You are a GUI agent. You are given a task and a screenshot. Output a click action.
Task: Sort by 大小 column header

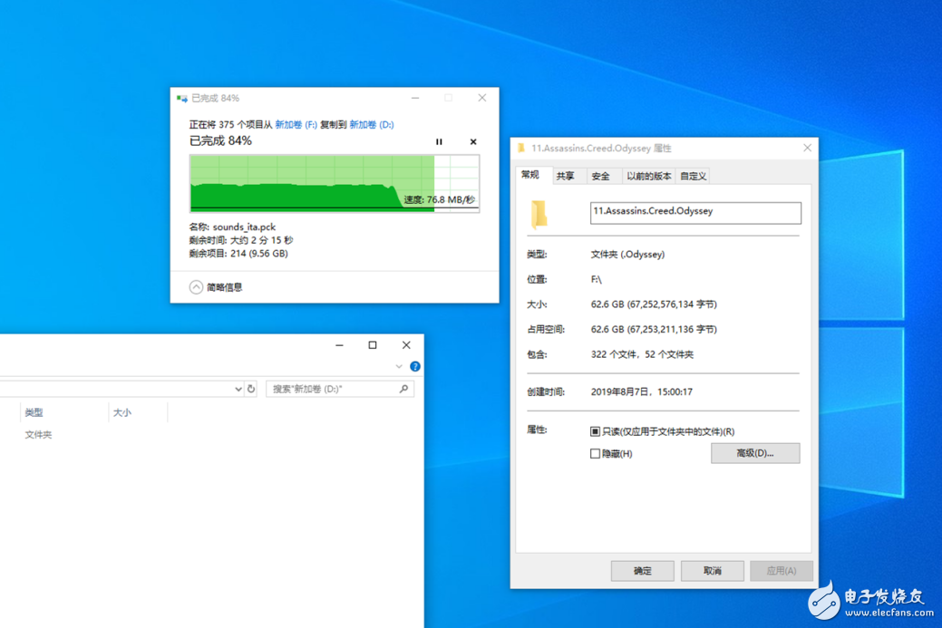(x=122, y=412)
